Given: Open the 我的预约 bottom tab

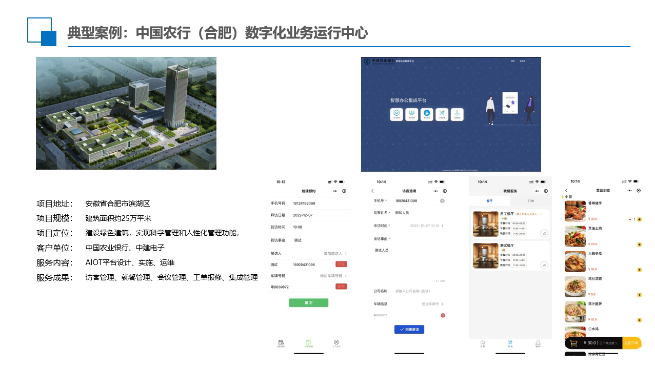Looking at the screenshot, I should click(x=281, y=343).
